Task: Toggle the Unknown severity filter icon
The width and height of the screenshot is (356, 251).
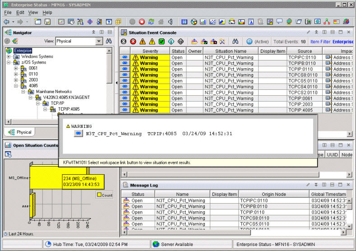Action: (181, 42)
